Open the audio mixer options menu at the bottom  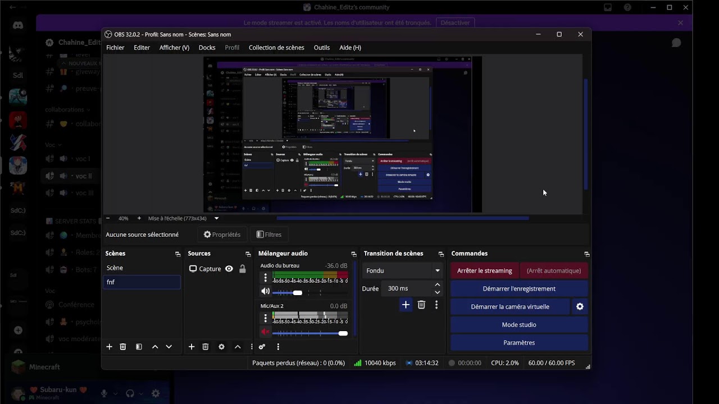(x=278, y=347)
